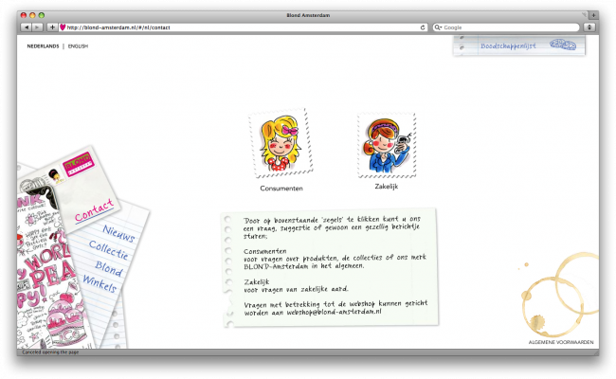
Task: Click the Zakelijk label under the stamp
Action: click(386, 187)
